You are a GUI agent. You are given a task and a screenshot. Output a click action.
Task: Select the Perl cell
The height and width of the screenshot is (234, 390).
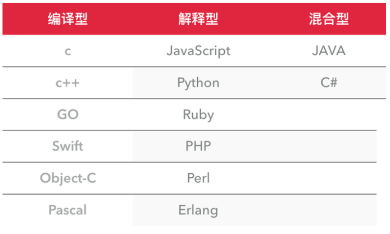pyautogui.click(x=198, y=178)
